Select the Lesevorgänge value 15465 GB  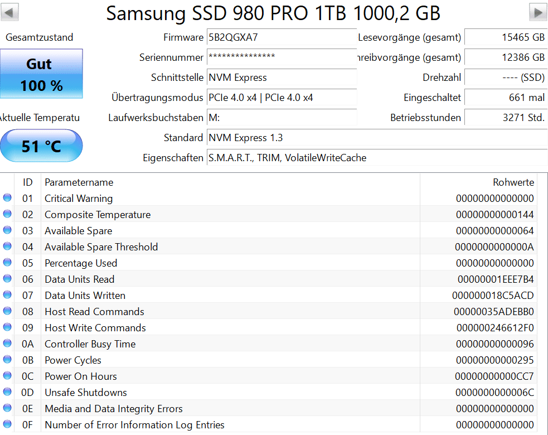click(506, 37)
